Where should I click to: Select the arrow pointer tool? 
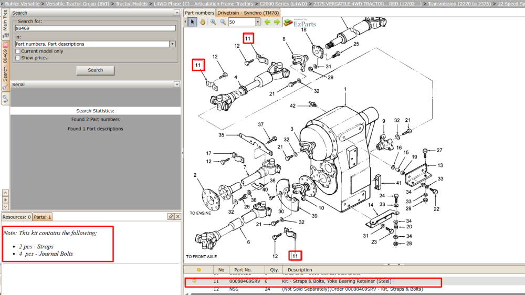192,22
